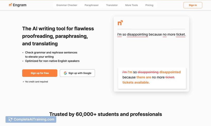Click the Engram brand name text
Viewport: 211px width, 126px height.
coord(20,5)
